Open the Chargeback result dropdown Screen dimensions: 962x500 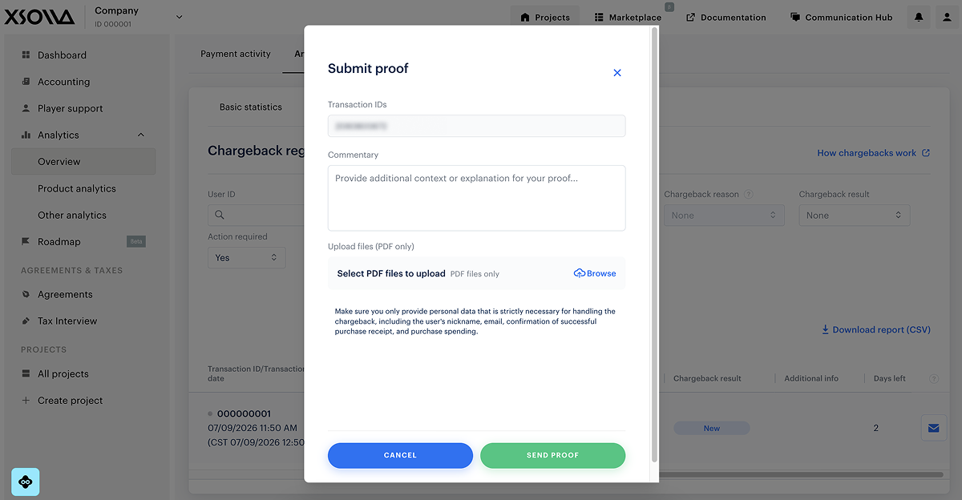click(854, 216)
